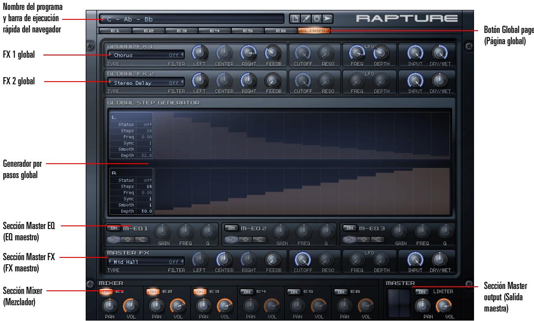534x321 pixels.
Task: Switch to the E2 element tab
Action: [148, 31]
